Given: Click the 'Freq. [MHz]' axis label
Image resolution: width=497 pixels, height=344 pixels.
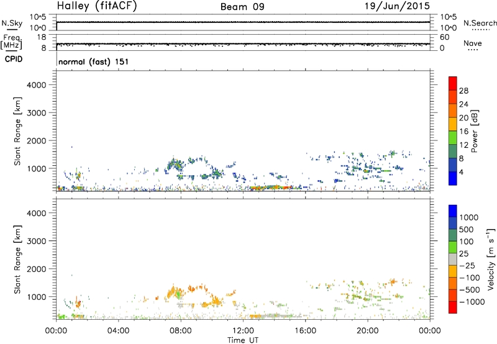Looking at the screenshot, I should point(11,42).
